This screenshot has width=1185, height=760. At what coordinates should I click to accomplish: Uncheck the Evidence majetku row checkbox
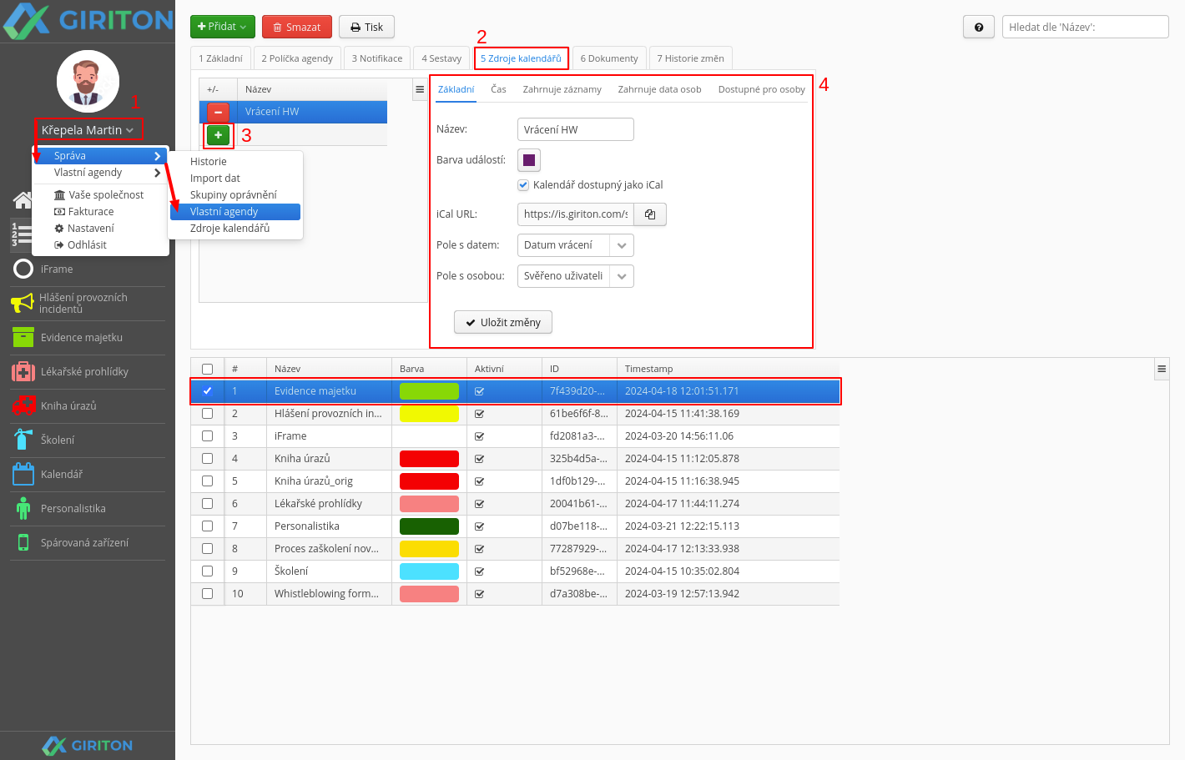(x=207, y=390)
